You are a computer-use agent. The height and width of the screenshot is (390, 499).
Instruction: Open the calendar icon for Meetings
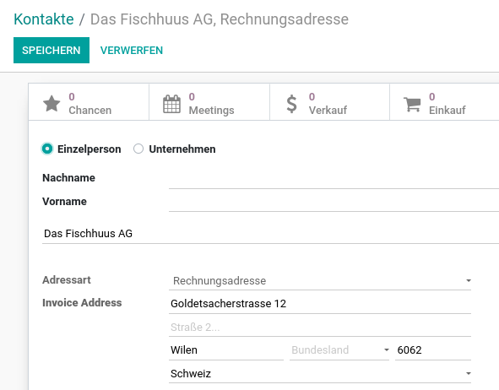pos(172,104)
